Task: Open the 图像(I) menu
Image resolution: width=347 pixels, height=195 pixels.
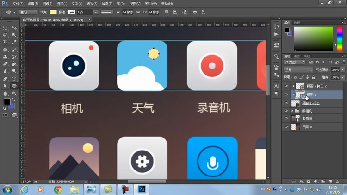Action: click(47, 4)
